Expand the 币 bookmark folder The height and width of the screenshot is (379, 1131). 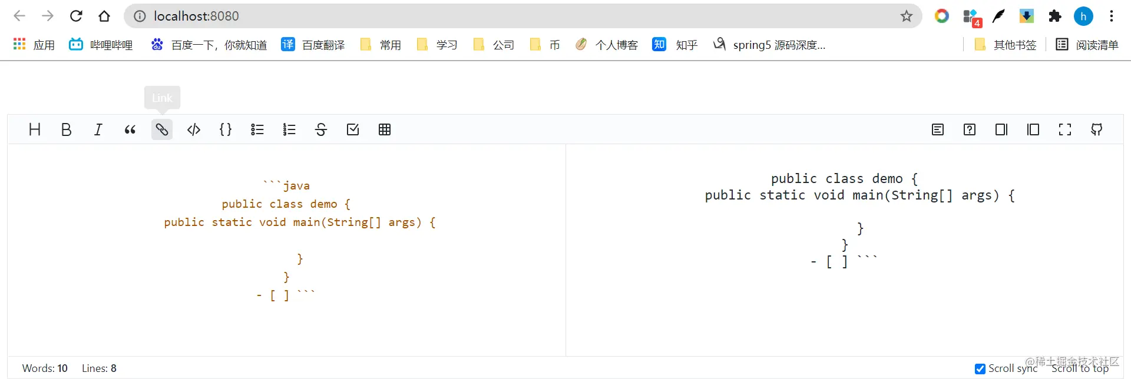point(545,45)
